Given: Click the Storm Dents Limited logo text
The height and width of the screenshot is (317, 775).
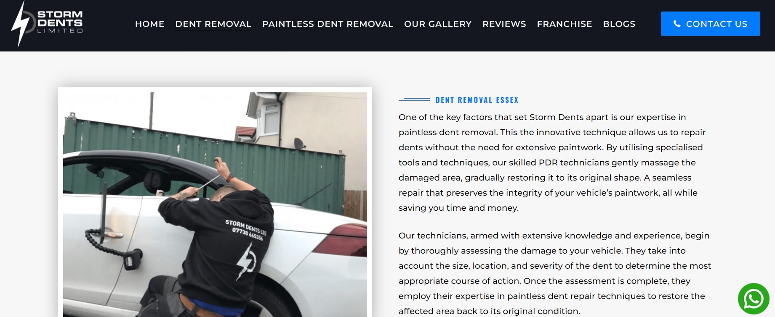Looking at the screenshot, I should [60, 22].
